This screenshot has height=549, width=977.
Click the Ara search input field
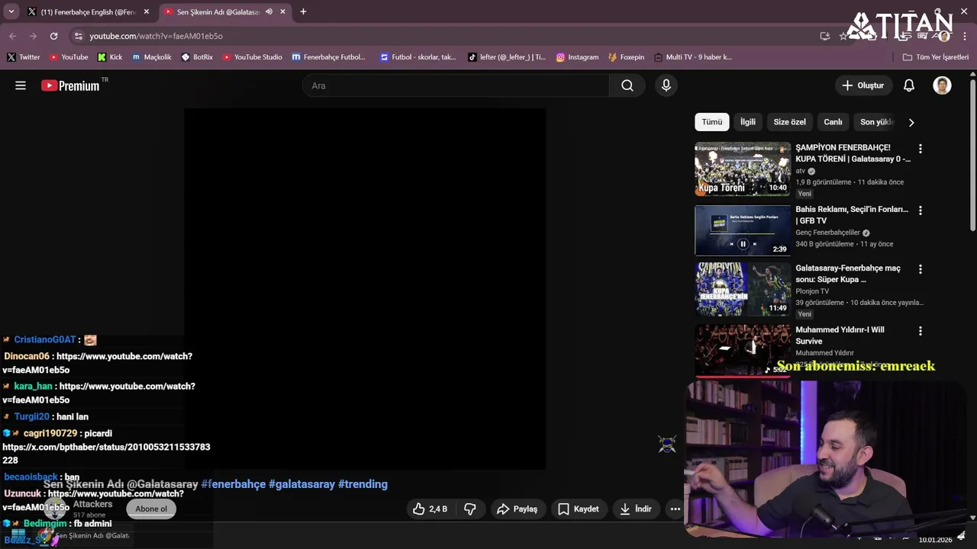point(456,85)
